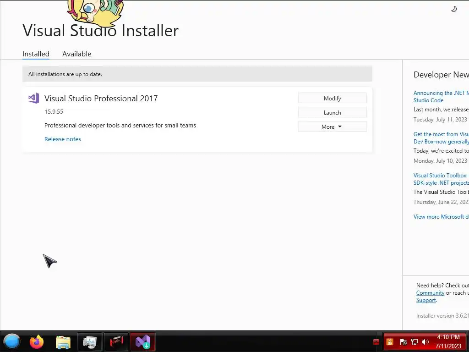Click the version number 15.9.55
Viewport: 469px width, 352px height.
[54, 112]
